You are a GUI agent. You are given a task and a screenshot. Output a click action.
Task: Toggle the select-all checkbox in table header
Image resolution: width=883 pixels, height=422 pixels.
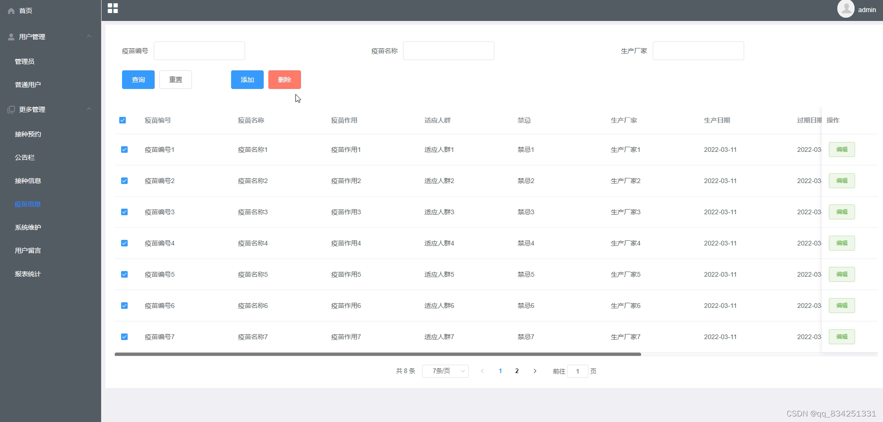[x=123, y=120]
